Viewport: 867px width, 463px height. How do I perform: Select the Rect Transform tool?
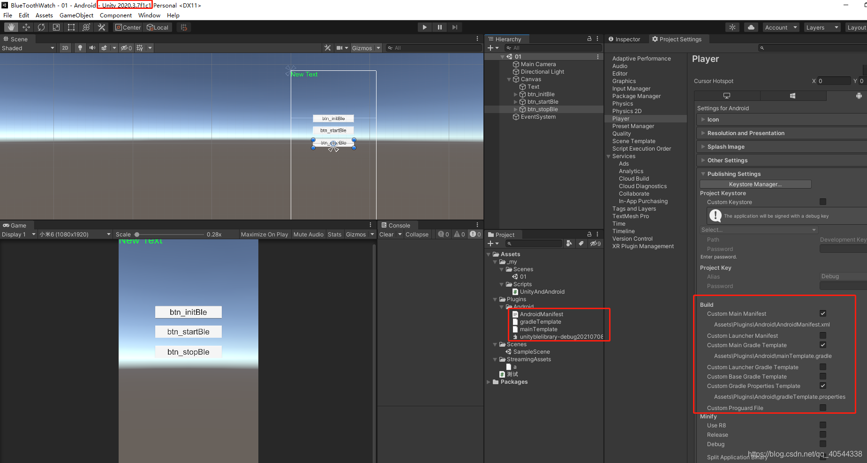point(71,27)
